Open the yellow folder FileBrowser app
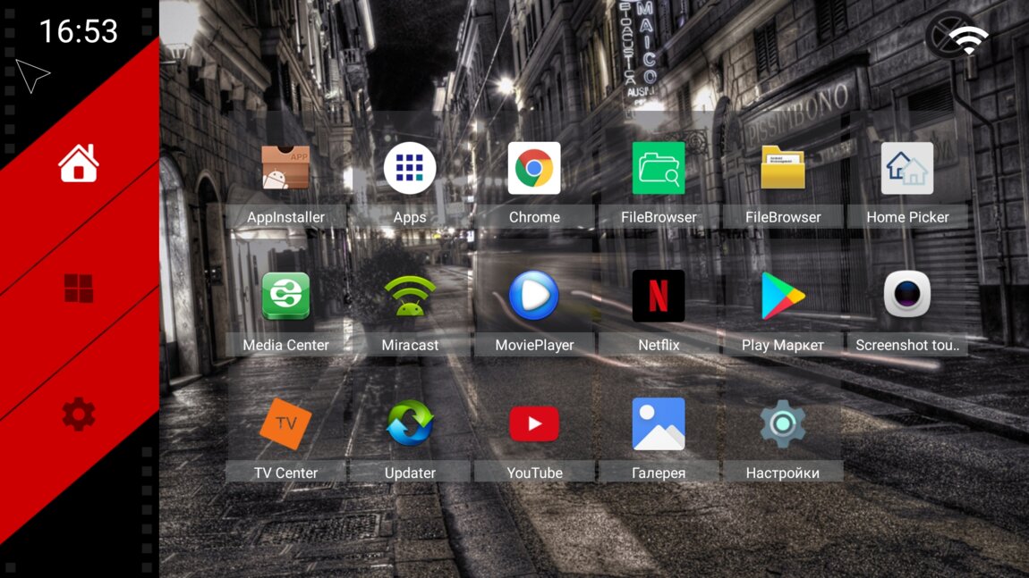This screenshot has width=1029, height=578. point(783,169)
